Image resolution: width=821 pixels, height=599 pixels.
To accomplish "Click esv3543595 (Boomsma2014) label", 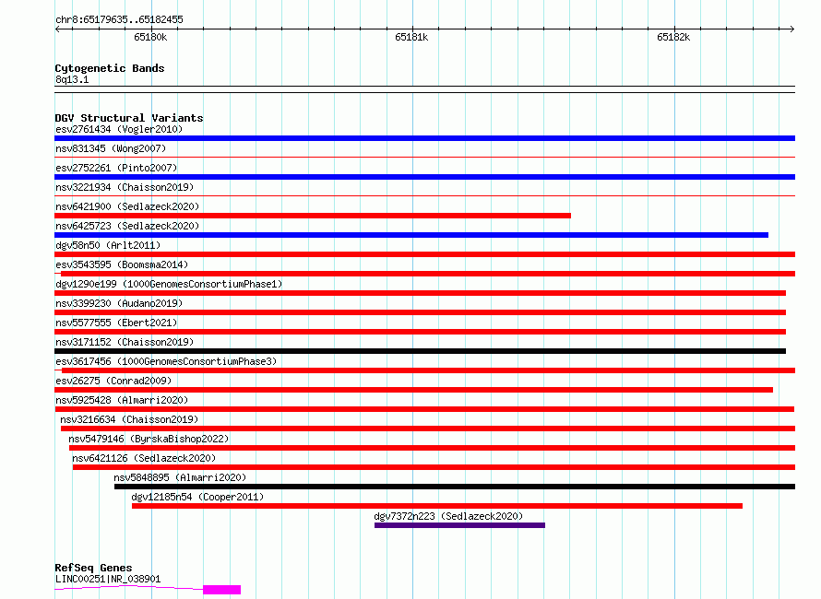I will (x=122, y=264).
